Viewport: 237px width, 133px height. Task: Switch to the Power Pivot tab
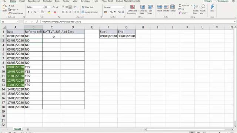(x=107, y=1)
